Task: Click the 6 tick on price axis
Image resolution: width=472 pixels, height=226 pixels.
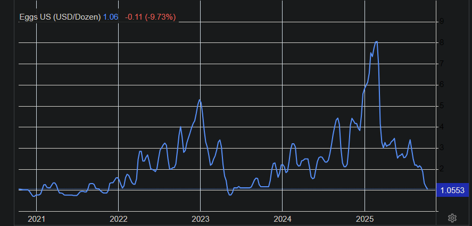Action: tap(442, 85)
